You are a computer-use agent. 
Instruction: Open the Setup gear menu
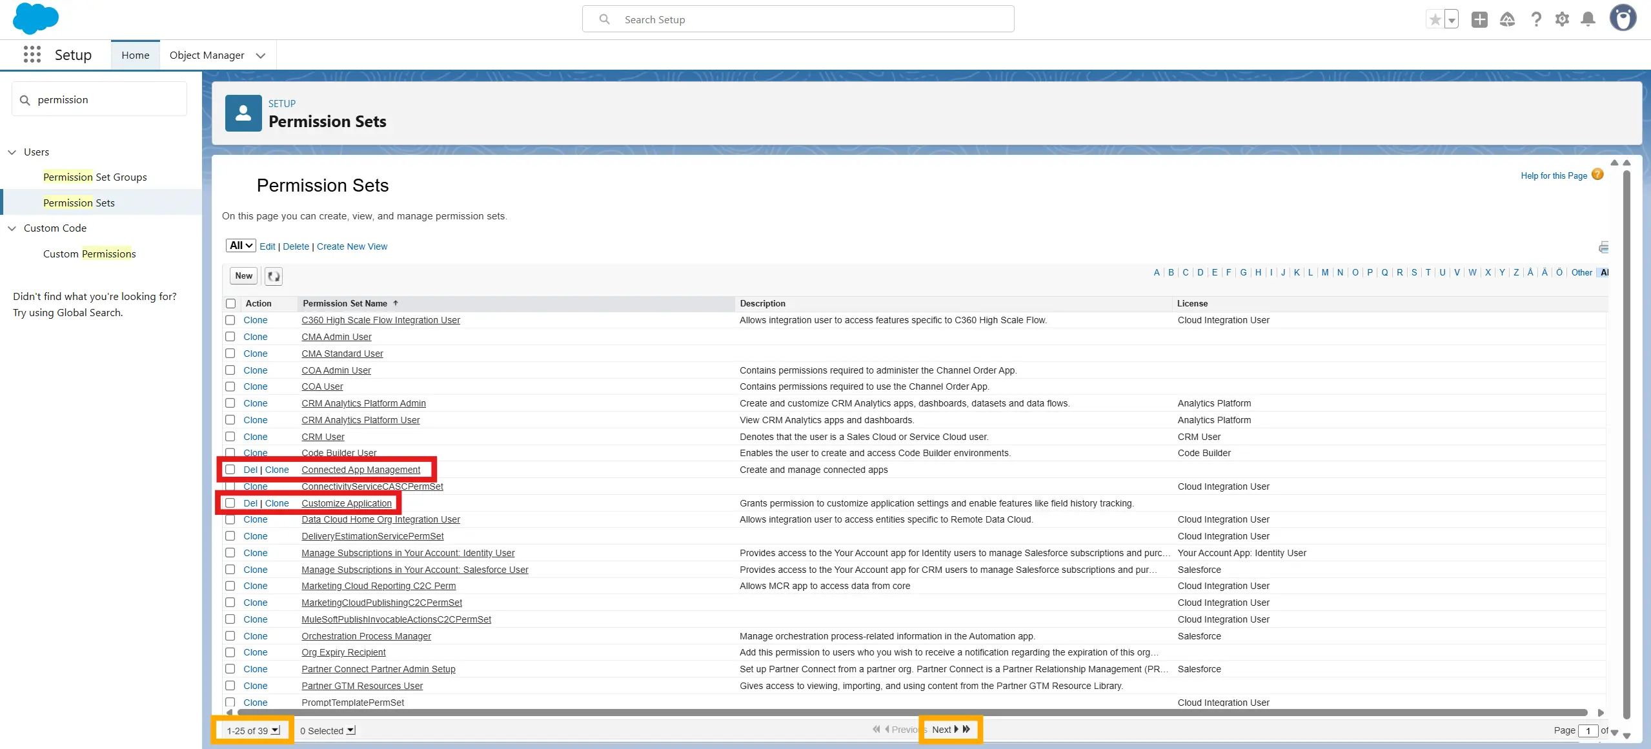point(1562,19)
